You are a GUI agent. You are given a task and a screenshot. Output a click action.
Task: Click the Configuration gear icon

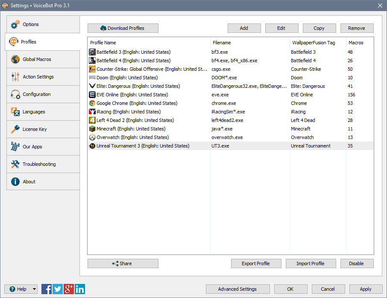tap(14, 94)
